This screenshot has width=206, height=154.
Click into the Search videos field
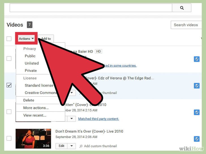coord(186,25)
